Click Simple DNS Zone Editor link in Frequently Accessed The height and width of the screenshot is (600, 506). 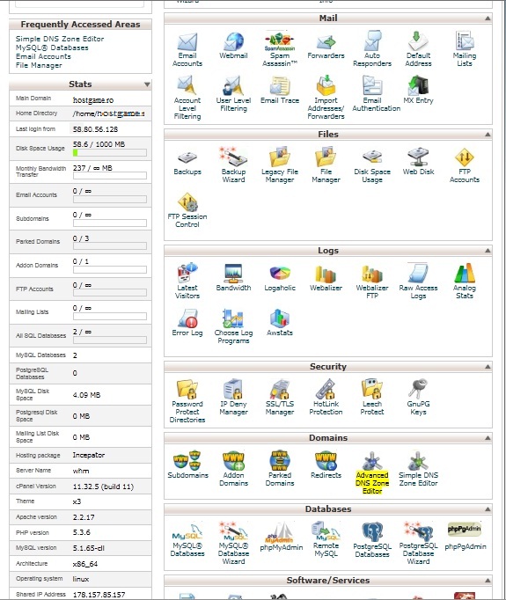[60, 39]
